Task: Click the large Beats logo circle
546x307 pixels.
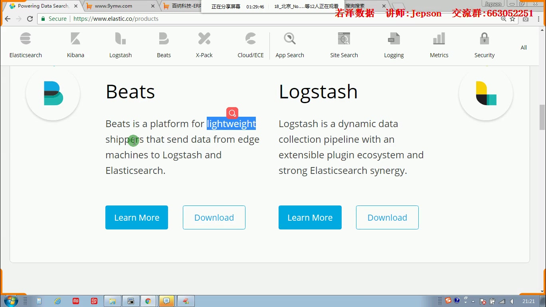Action: 53,93
